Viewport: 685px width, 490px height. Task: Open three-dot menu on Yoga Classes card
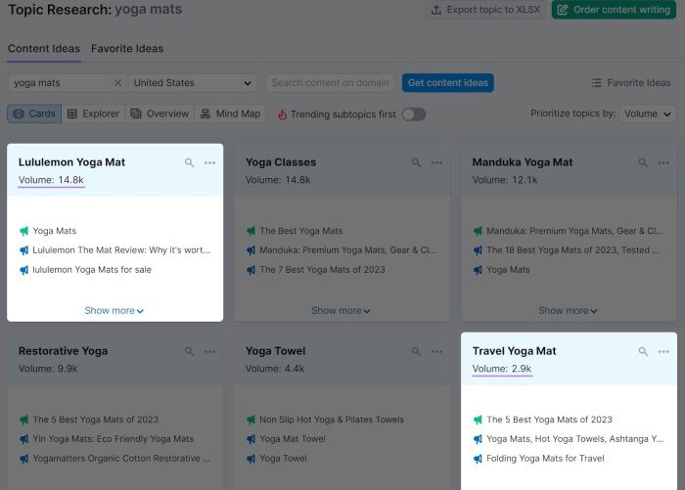(x=436, y=163)
